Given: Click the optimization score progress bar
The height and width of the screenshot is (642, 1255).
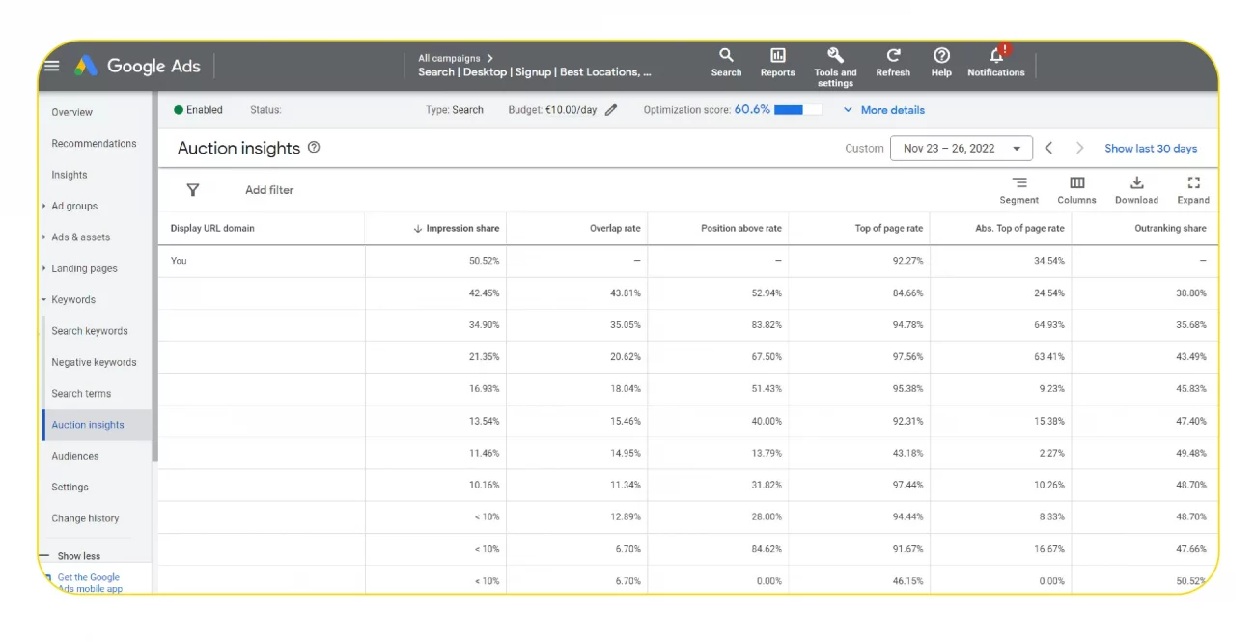Looking at the screenshot, I should click(797, 110).
